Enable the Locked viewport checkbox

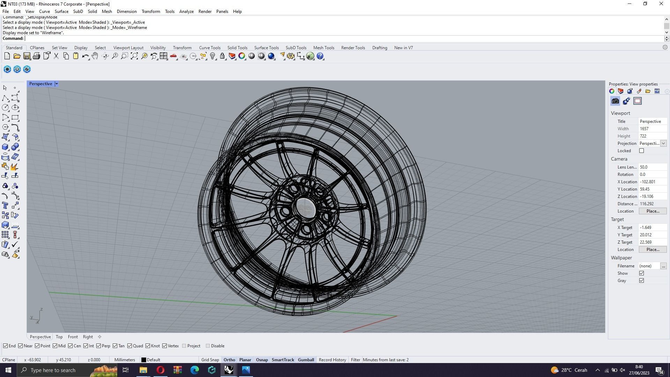pos(641,151)
